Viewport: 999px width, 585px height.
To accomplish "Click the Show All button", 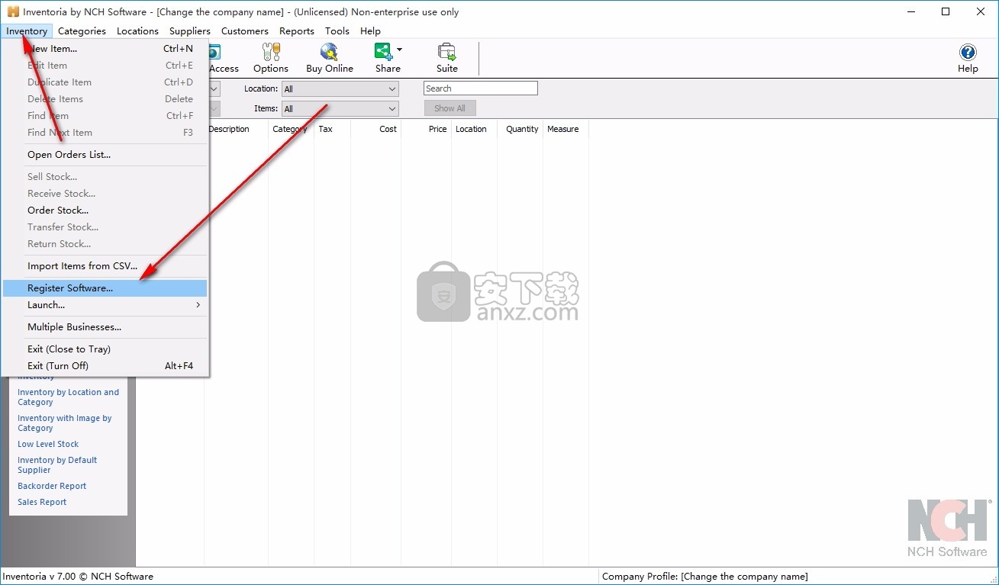I will pyautogui.click(x=450, y=108).
